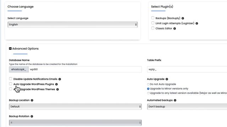Collapse Advanced Options with the minus icon
The image size is (227, 127).
click(x=10, y=49)
